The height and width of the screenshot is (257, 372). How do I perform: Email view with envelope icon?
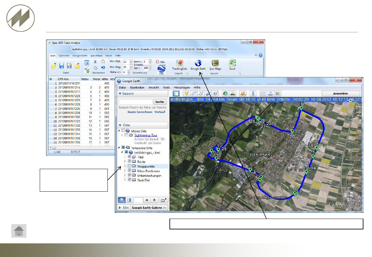click(x=263, y=94)
